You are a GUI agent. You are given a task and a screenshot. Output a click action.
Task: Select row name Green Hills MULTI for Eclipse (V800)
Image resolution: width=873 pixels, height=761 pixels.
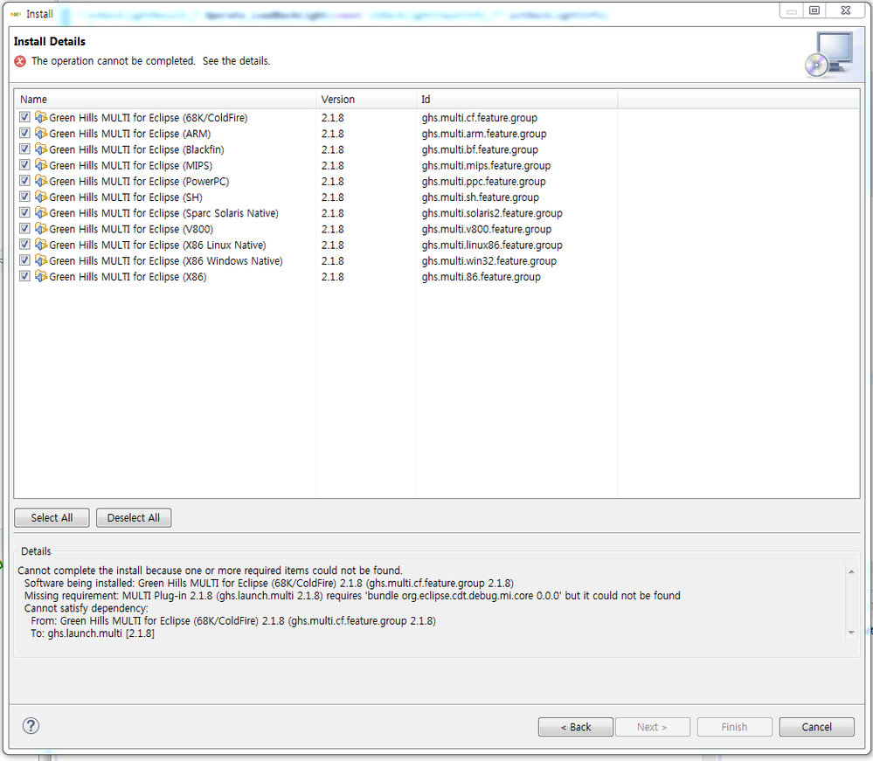(131, 229)
